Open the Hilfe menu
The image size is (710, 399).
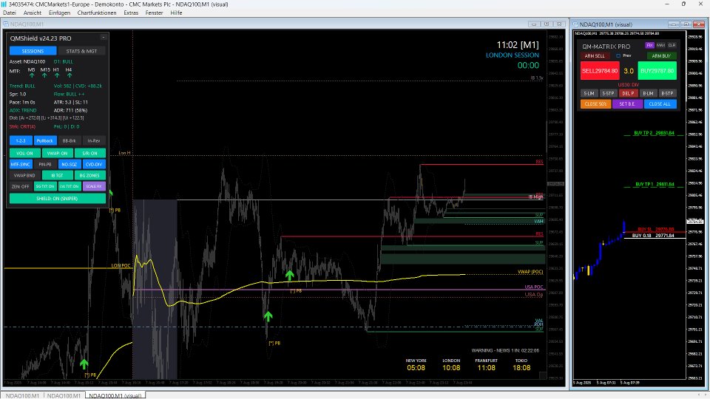[176, 13]
